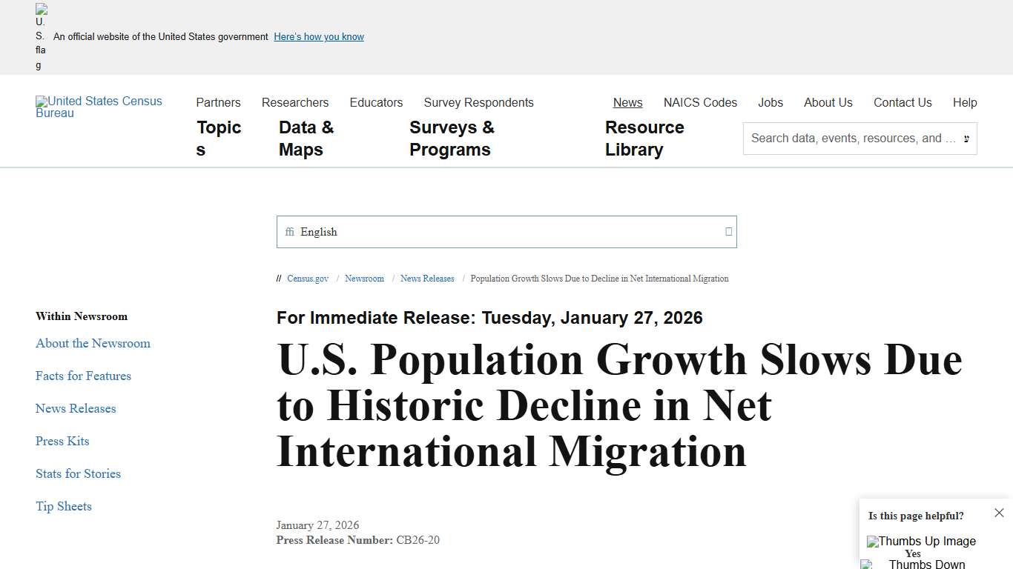Click the globe icon beside English
The width and height of the screenshot is (1013, 569).
point(289,232)
